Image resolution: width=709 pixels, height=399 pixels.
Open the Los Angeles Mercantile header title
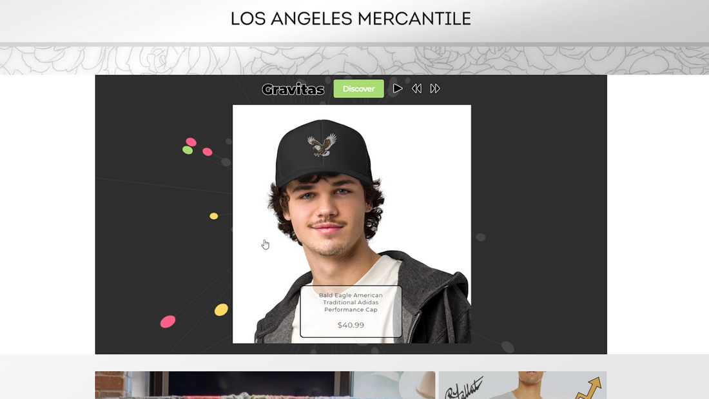tap(351, 19)
